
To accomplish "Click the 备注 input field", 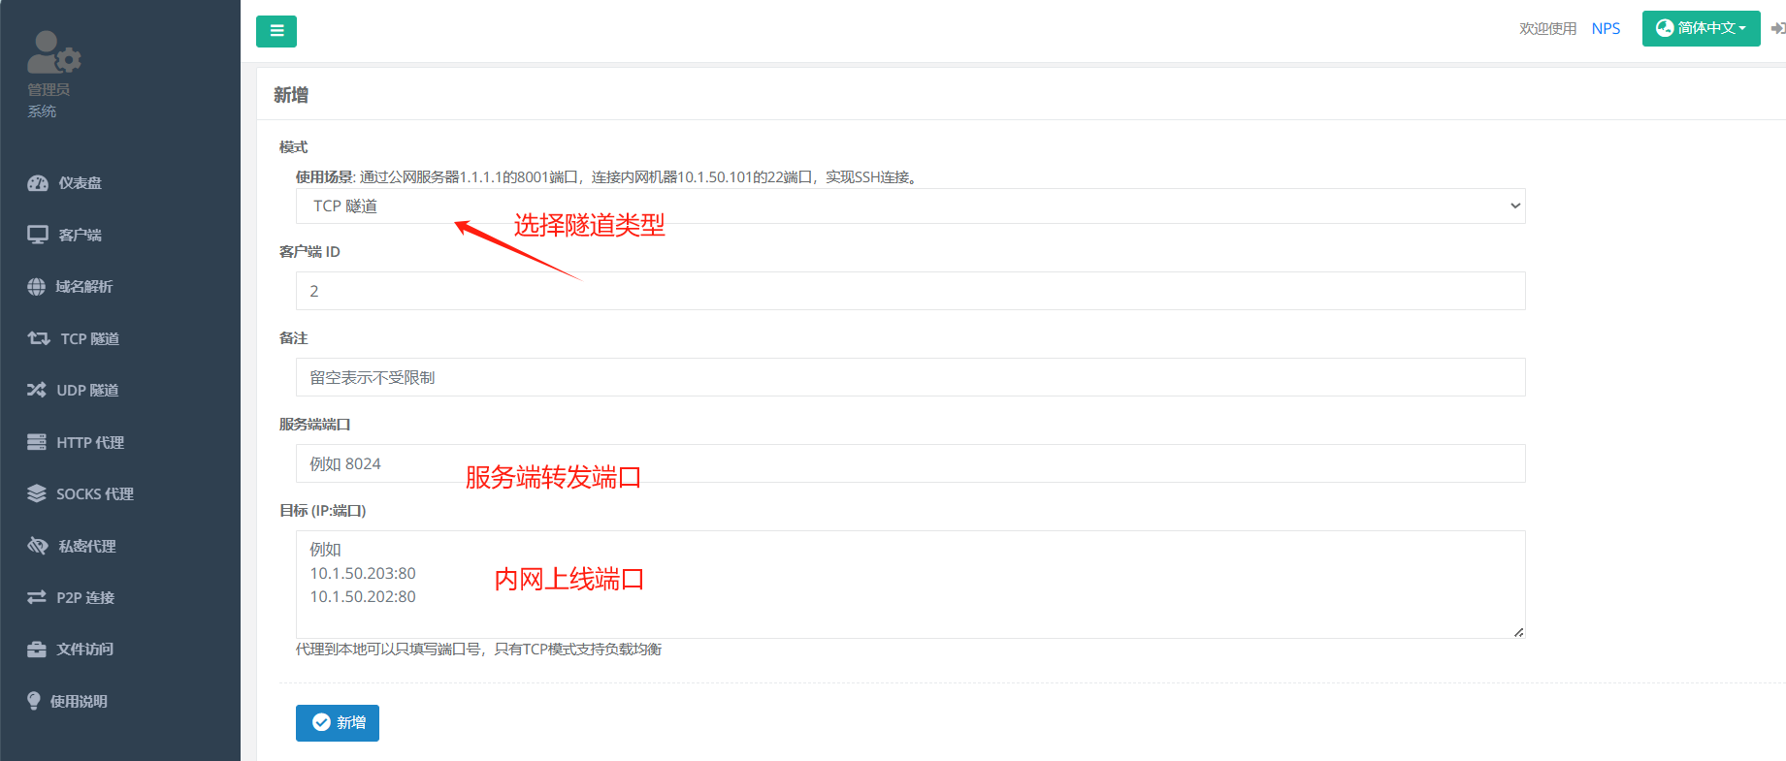I will 910,377.
